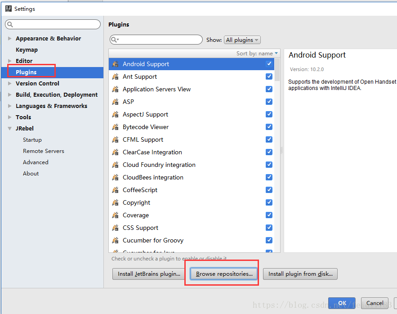Select Keymap in the settings sidebar
The width and height of the screenshot is (397, 314).
[x=27, y=50]
